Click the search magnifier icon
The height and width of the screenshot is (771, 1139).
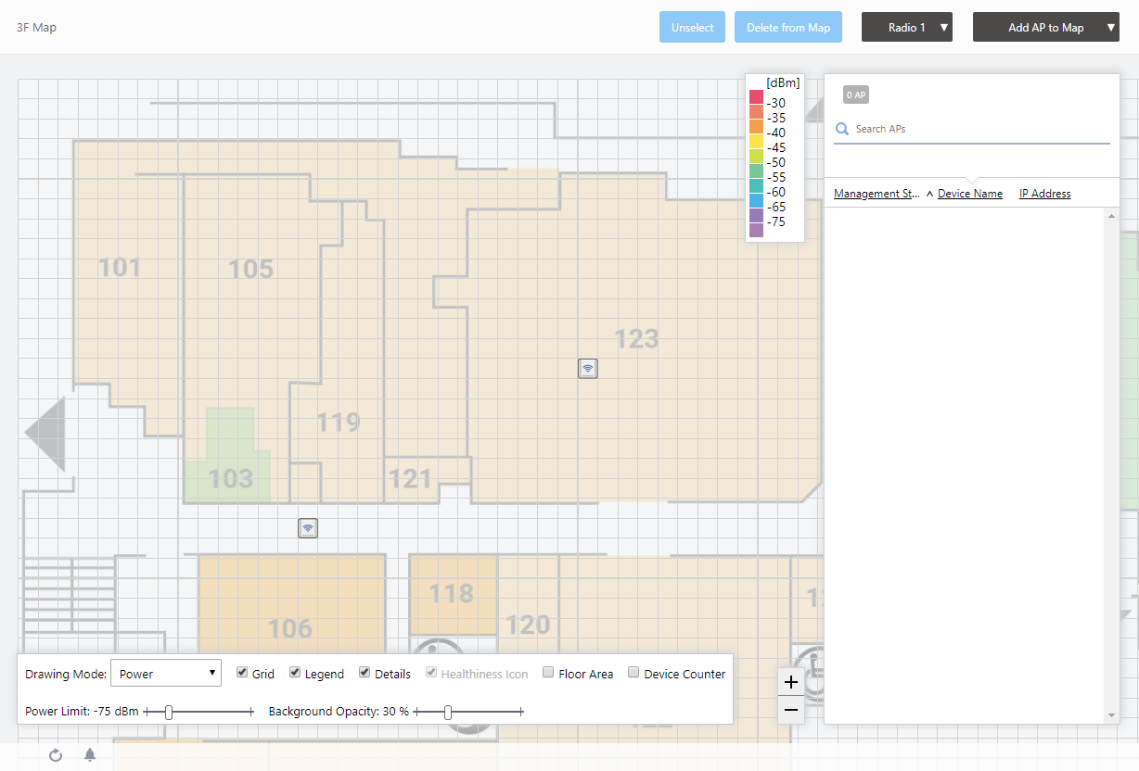point(842,130)
